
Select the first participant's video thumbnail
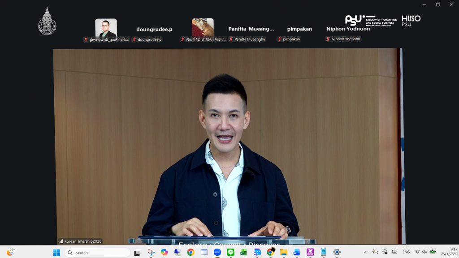point(106,27)
